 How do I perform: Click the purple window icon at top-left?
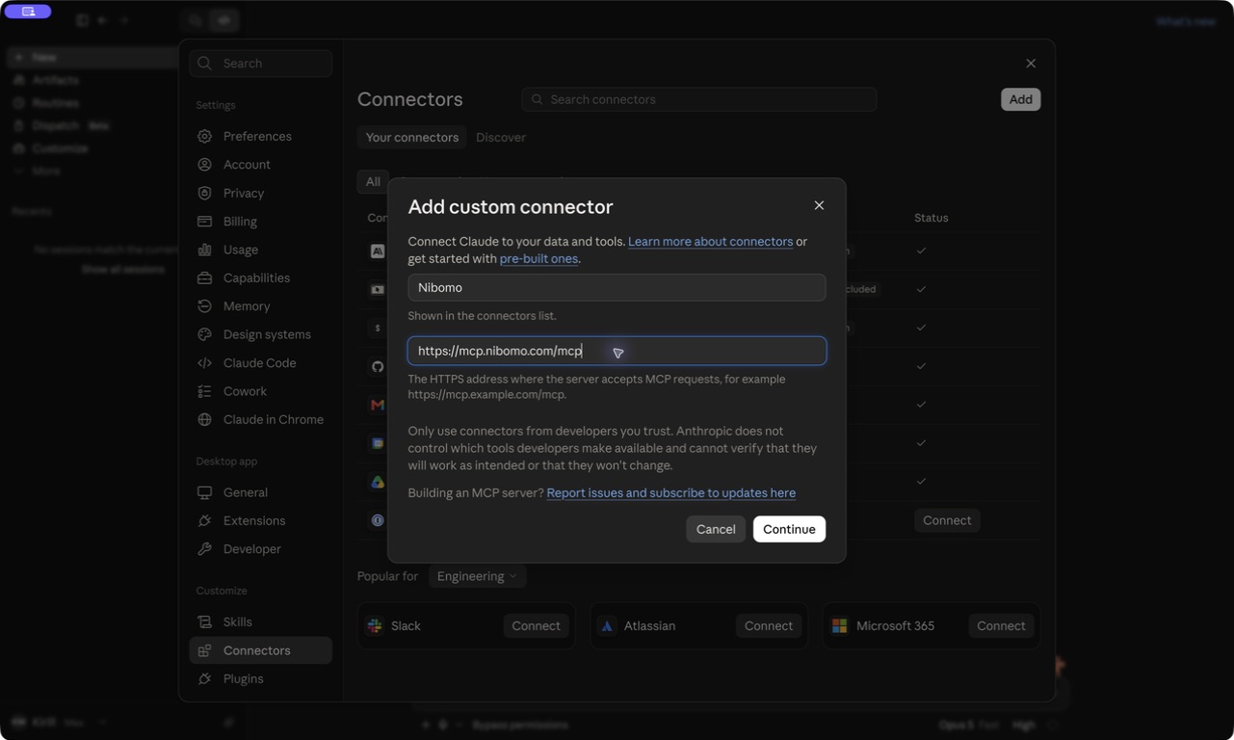(x=28, y=12)
